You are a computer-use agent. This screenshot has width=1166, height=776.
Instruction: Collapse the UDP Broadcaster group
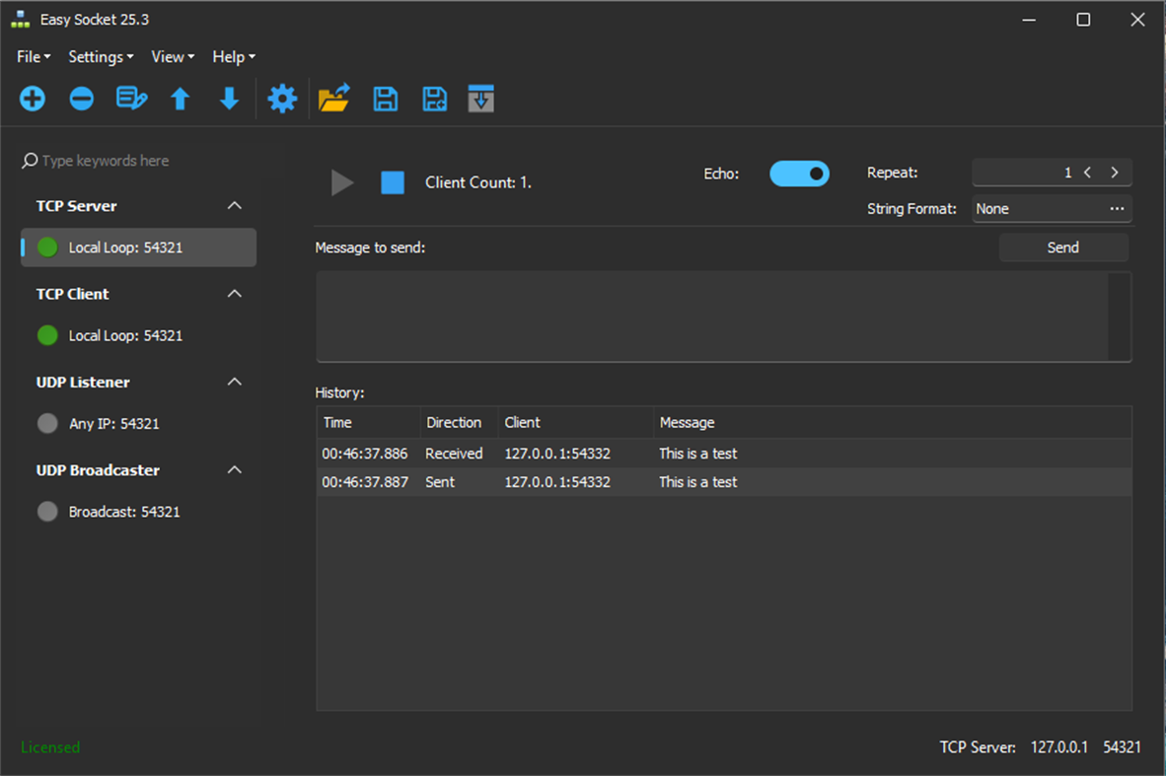point(234,469)
